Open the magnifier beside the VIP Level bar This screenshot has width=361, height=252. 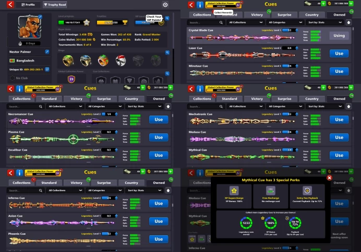[x=167, y=18]
